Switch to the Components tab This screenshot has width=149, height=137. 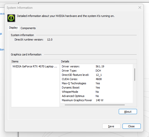(x=28, y=28)
